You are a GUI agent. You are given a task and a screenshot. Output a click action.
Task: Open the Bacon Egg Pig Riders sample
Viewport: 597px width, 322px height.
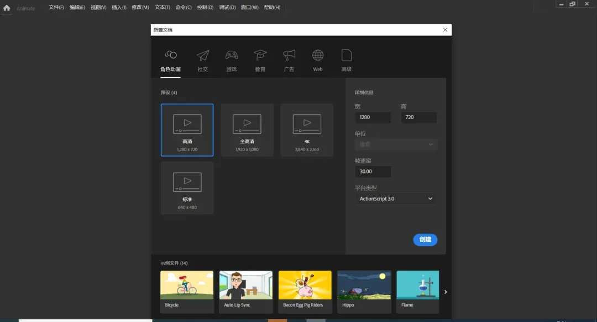[305, 292]
